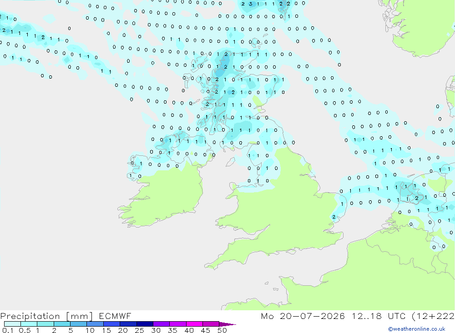Select the 35–40 mm violet swatch
The height and width of the screenshot is (333, 455).
click(178, 324)
